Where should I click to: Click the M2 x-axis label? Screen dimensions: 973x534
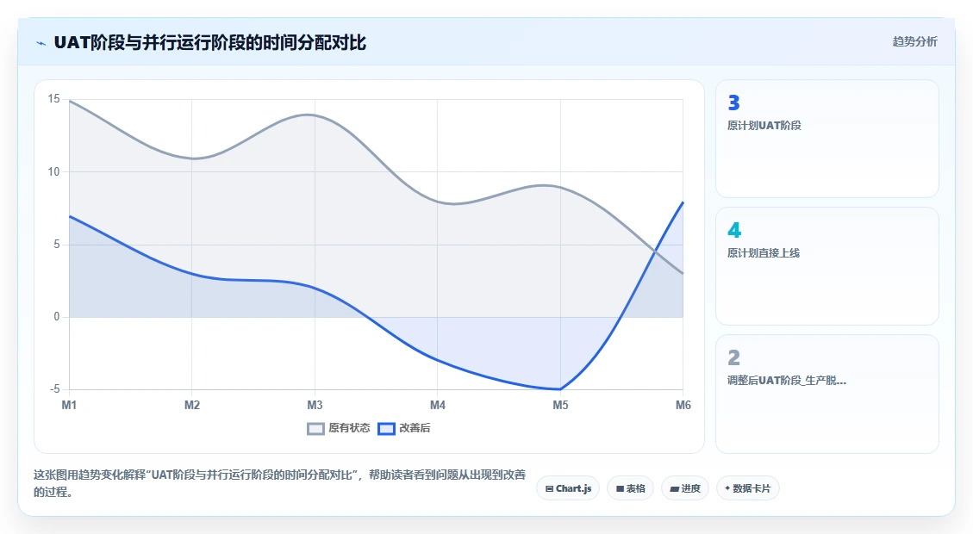(x=191, y=405)
